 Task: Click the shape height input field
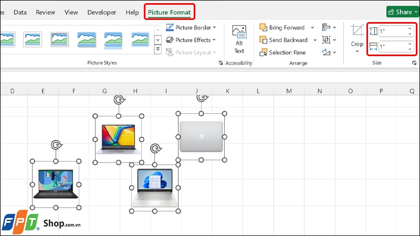click(393, 31)
